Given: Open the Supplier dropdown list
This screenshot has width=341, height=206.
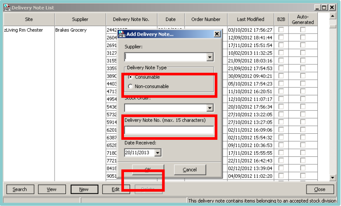Looking at the screenshot, I should tap(210, 57).
